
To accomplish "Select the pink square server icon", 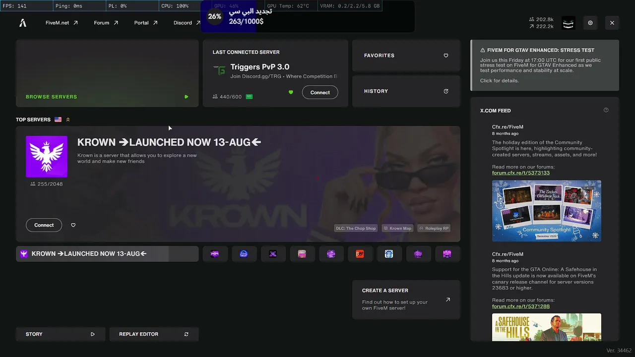I will pyautogui.click(x=302, y=254).
